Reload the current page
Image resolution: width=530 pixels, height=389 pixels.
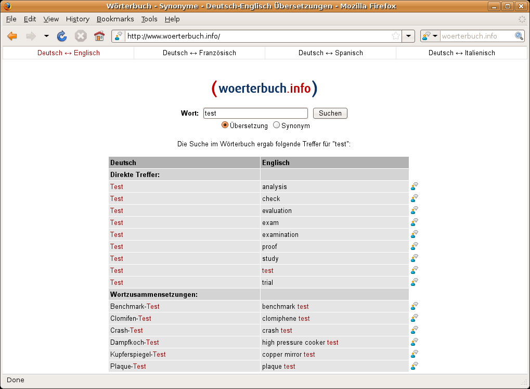(62, 36)
